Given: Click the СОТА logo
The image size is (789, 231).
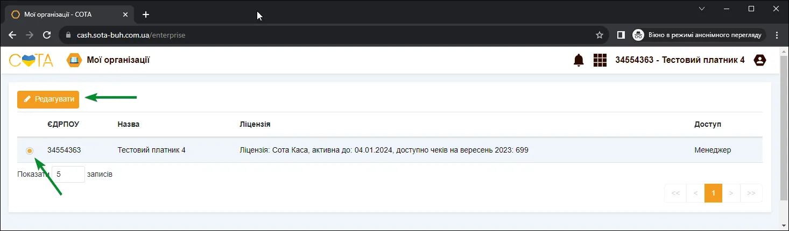Looking at the screenshot, I should tap(31, 60).
